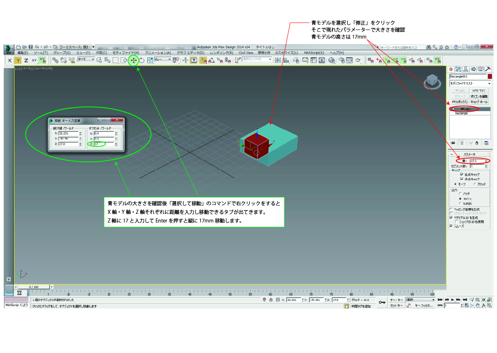Screen dimensions: 497x353
Task: Click the large Set Keys key icon
Action: (382, 303)
